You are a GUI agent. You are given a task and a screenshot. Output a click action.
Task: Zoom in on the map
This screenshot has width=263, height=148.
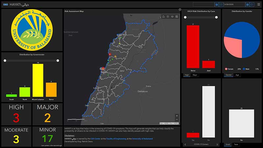coord(177,116)
